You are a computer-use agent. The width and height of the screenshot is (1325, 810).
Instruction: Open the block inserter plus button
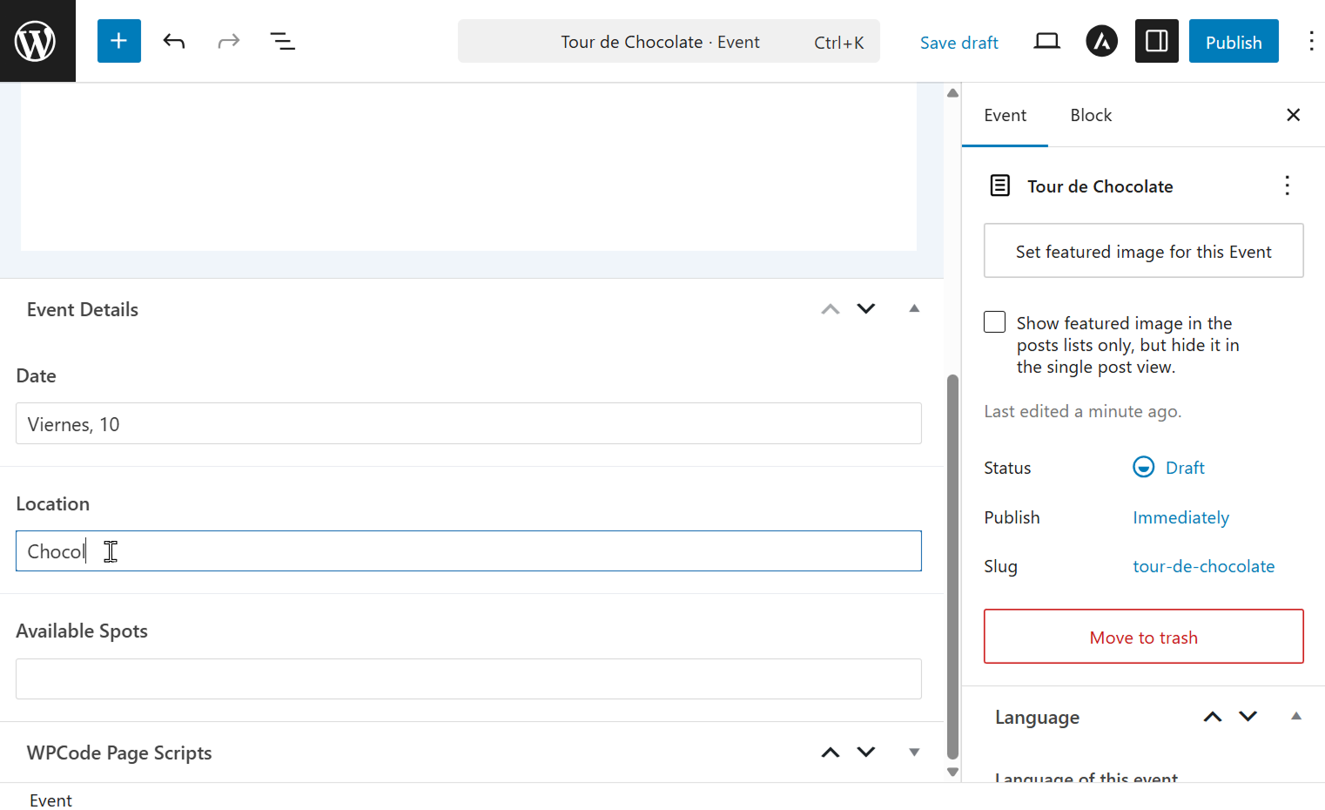pos(119,41)
